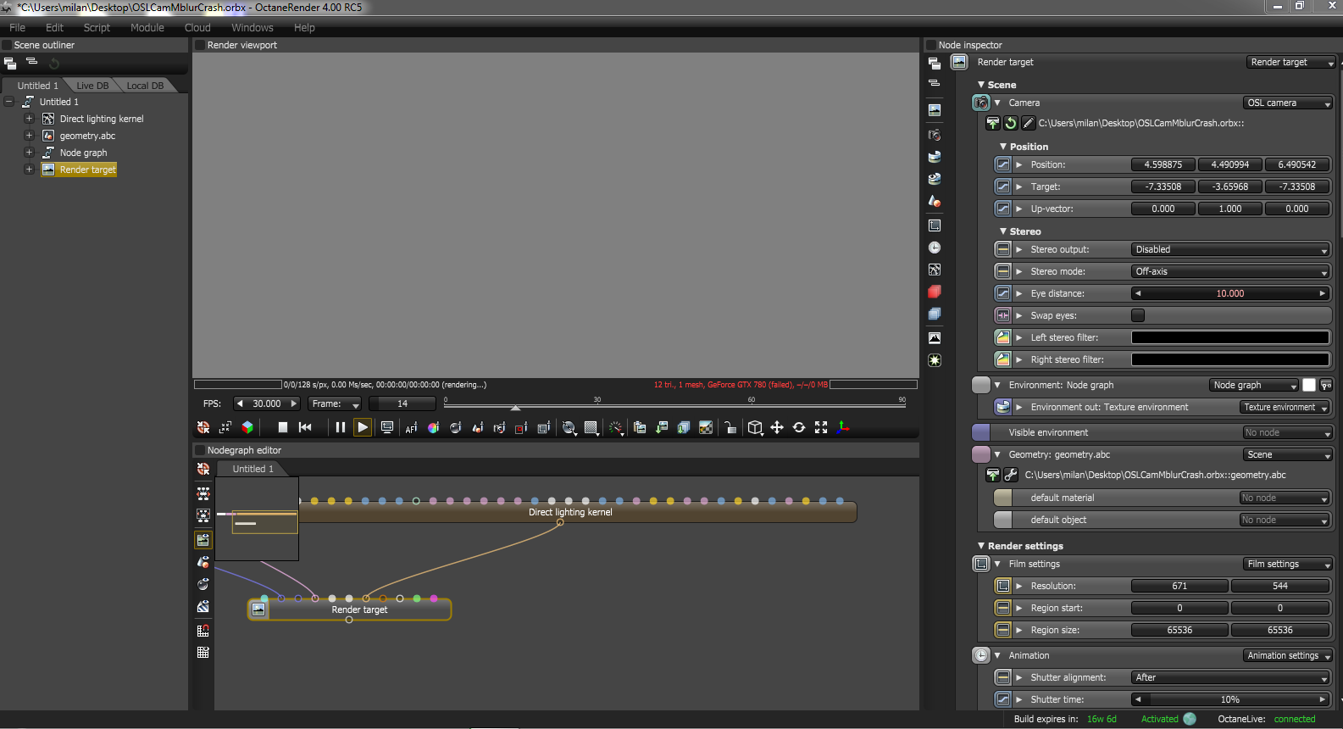Viewport: 1343px width, 729px height.
Task: Open the clay mode menu icon
Action: (x=569, y=428)
